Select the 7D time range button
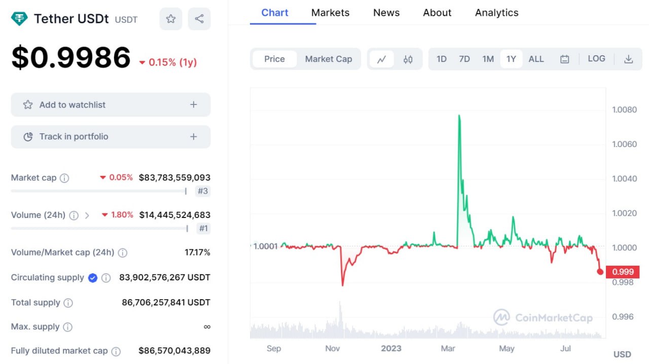Viewport: 649px width, 364px height. [x=464, y=59]
